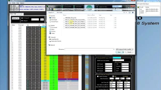Image resolution: width=161 pixels, height=90 pixels.
Task: Show the preview pane icon
Action: click(129, 12)
